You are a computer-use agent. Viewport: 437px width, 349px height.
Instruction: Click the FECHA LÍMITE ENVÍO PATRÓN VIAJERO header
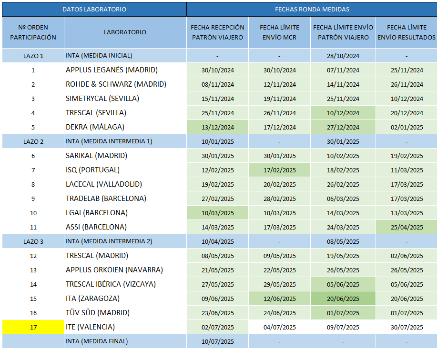(x=343, y=32)
